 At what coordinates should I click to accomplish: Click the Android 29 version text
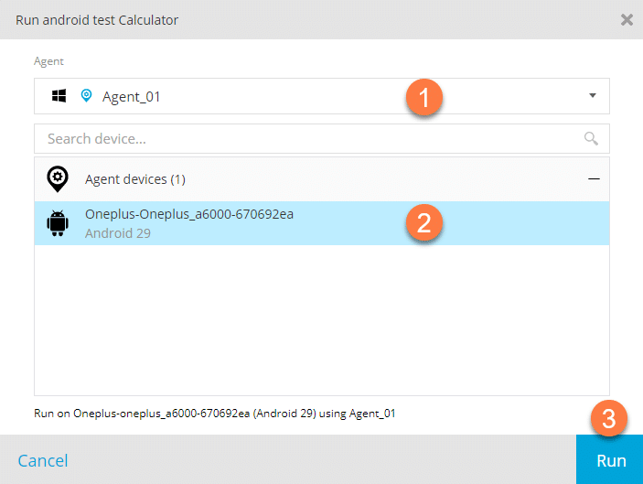(118, 233)
